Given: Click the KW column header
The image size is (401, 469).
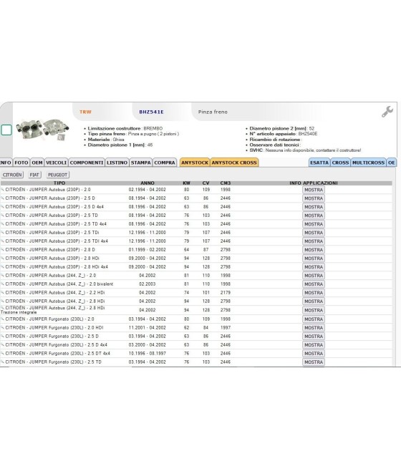Looking at the screenshot, I should [186, 183].
